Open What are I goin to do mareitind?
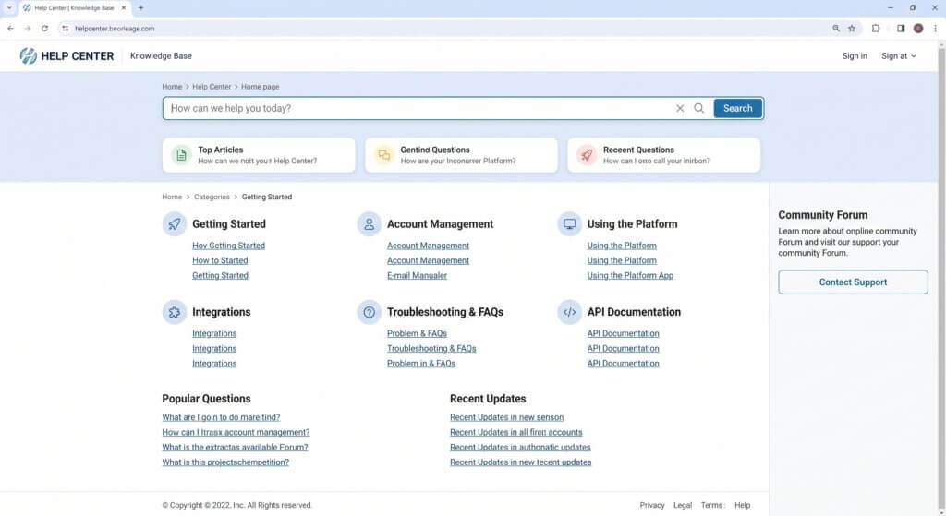The width and height of the screenshot is (946, 516). coord(221,418)
